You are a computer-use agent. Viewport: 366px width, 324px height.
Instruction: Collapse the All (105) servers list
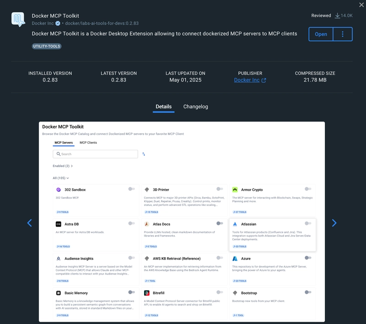coord(61,178)
